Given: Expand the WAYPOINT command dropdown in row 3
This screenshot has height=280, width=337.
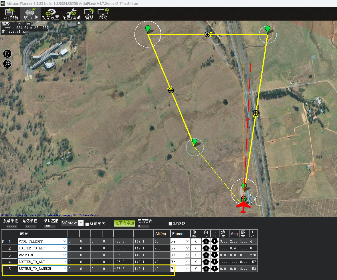Looking at the screenshot, I should (x=64, y=255).
